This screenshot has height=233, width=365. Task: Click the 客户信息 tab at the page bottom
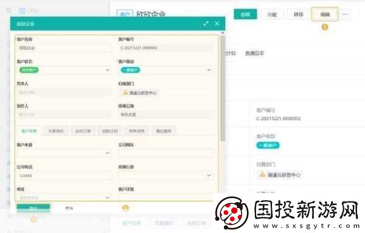tap(131, 223)
